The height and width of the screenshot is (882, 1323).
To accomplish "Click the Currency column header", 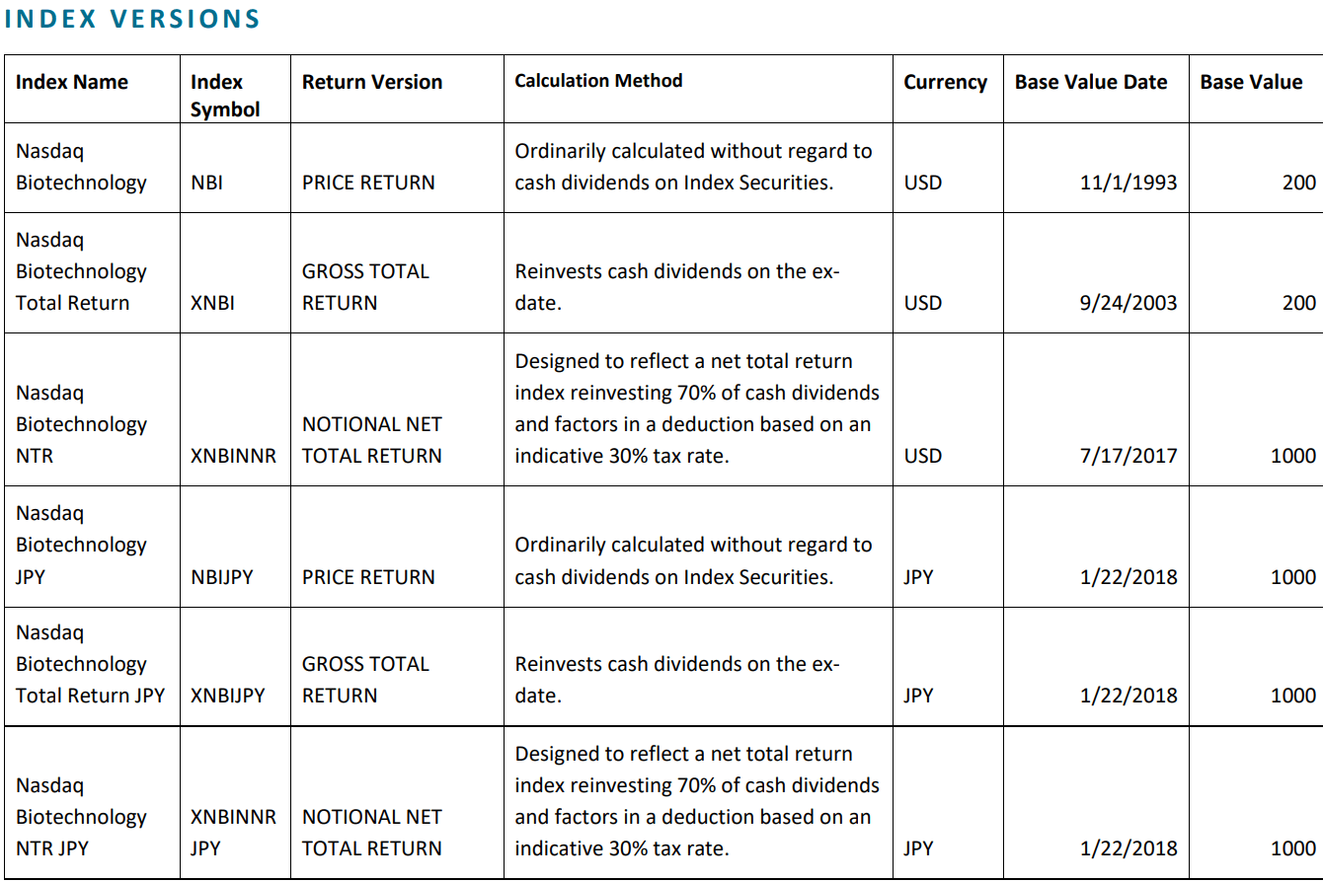I will 945,82.
